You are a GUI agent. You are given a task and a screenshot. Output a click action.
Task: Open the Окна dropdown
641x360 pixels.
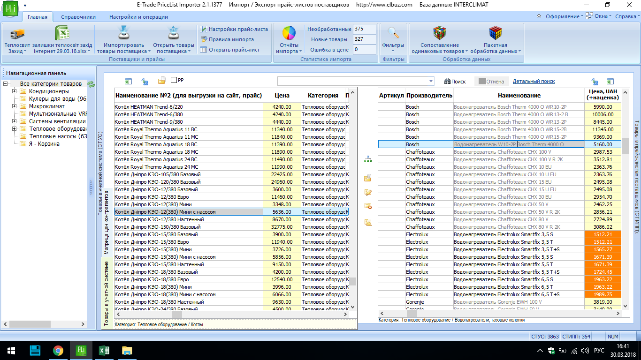point(599,16)
